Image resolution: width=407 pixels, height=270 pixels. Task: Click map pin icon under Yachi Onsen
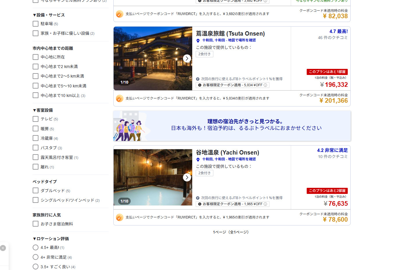pyautogui.click(x=198, y=159)
